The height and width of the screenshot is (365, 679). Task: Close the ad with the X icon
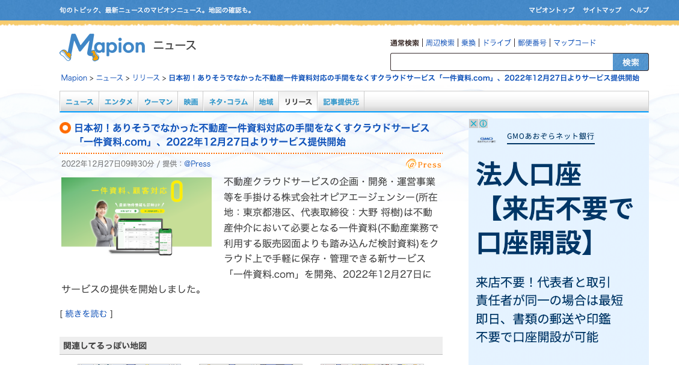[473, 123]
